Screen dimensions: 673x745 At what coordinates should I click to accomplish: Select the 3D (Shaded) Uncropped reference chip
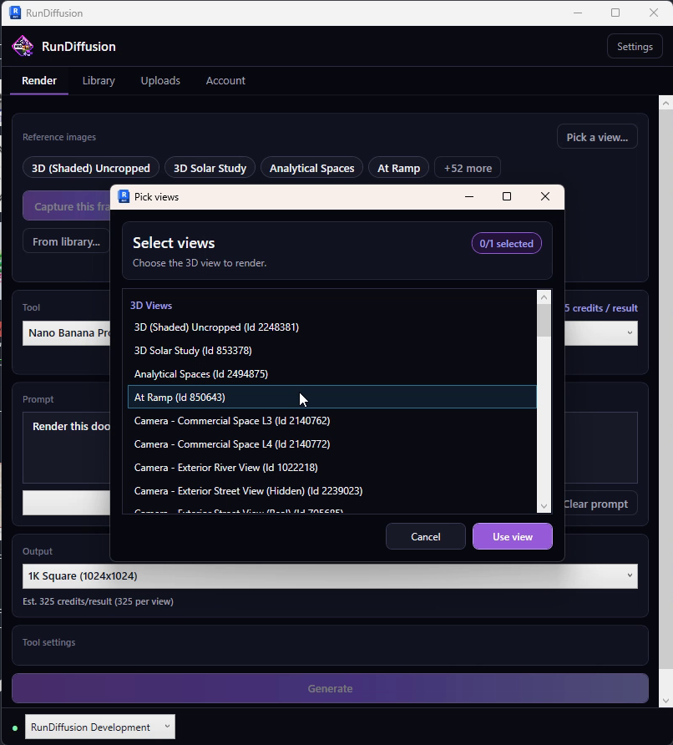91,168
